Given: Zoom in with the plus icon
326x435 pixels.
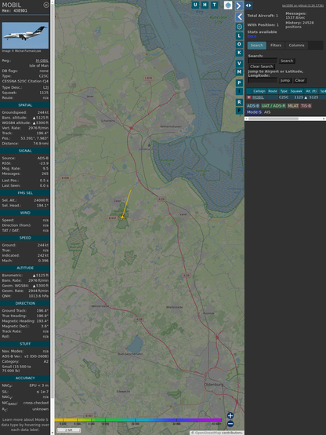Looking at the screenshot, I should (230, 415).
